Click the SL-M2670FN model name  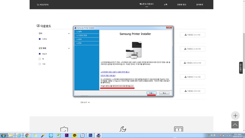pyautogui.click(x=43, y=5)
